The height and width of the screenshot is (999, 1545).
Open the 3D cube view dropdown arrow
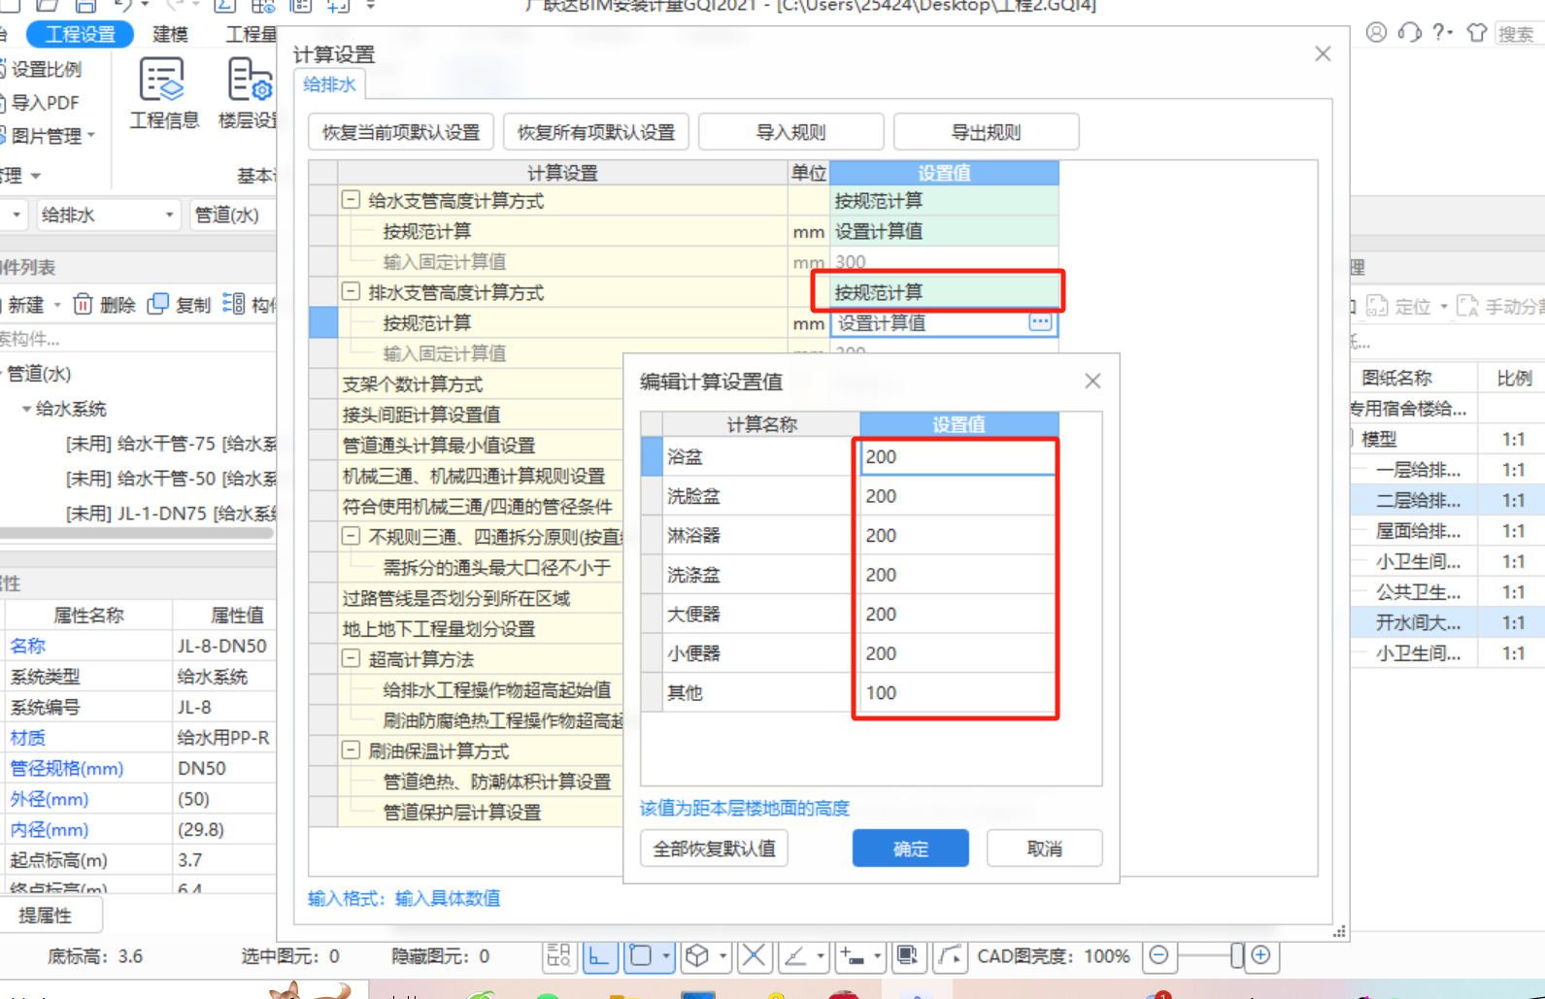(723, 956)
